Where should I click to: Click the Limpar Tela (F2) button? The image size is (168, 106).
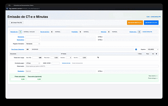pos(16,23)
